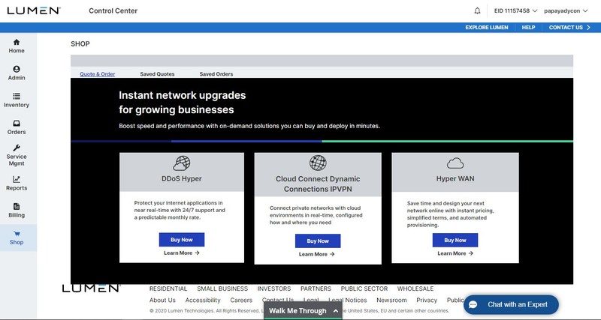
Task: Learn More about Hyper WAN
Action: pyautogui.click(x=455, y=253)
